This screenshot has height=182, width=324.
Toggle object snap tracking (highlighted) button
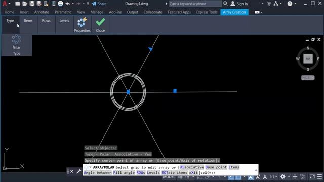coord(231,177)
